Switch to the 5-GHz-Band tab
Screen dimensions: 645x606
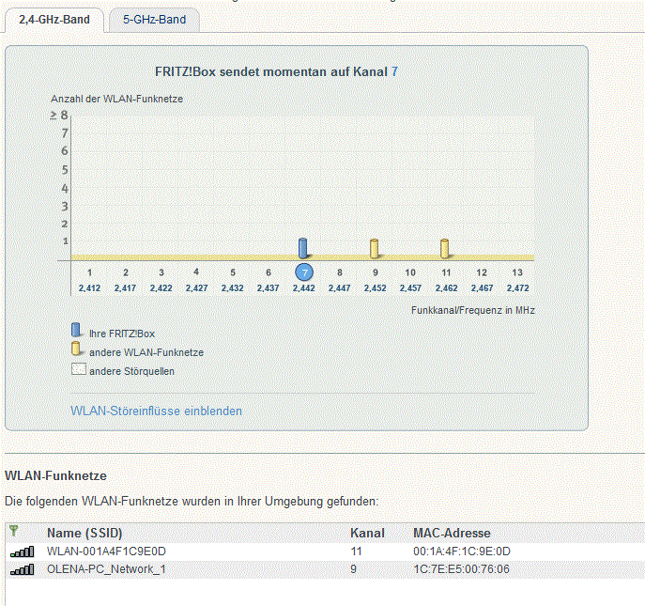coord(154,20)
